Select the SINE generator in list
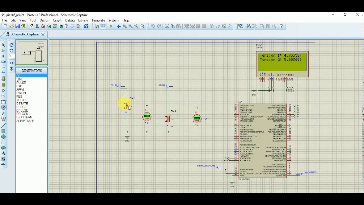This screenshot has height=205, width=364. (20, 79)
